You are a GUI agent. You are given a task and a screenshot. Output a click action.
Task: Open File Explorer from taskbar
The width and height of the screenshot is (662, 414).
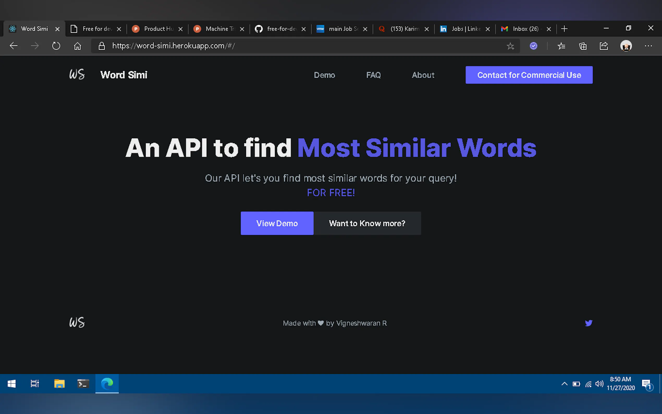[x=59, y=383]
